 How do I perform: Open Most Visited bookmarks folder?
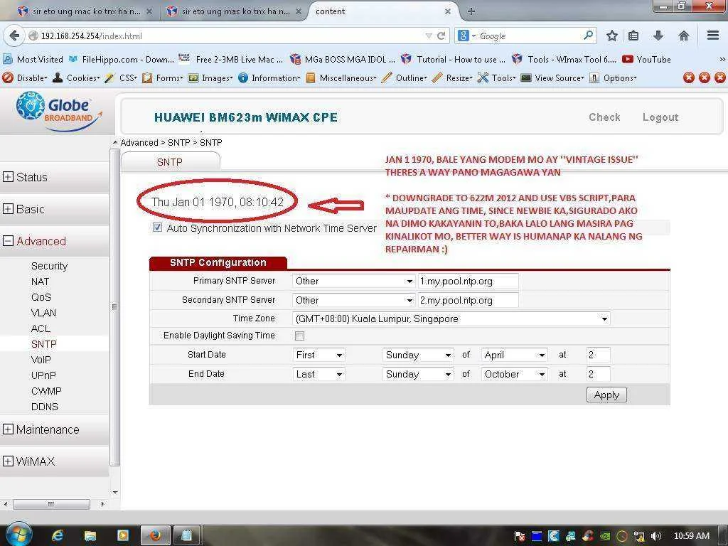[x=33, y=60]
